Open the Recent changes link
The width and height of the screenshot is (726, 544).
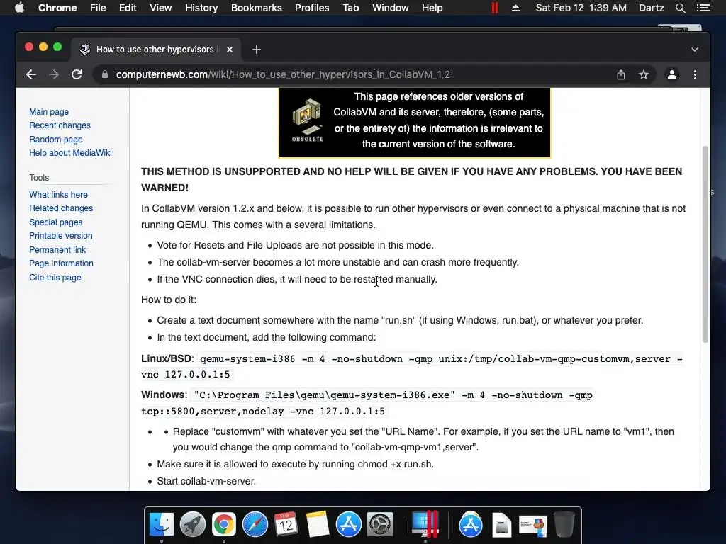60,125
